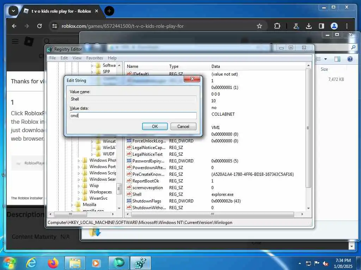Select the WwanSvc key in the tree

tap(98, 198)
